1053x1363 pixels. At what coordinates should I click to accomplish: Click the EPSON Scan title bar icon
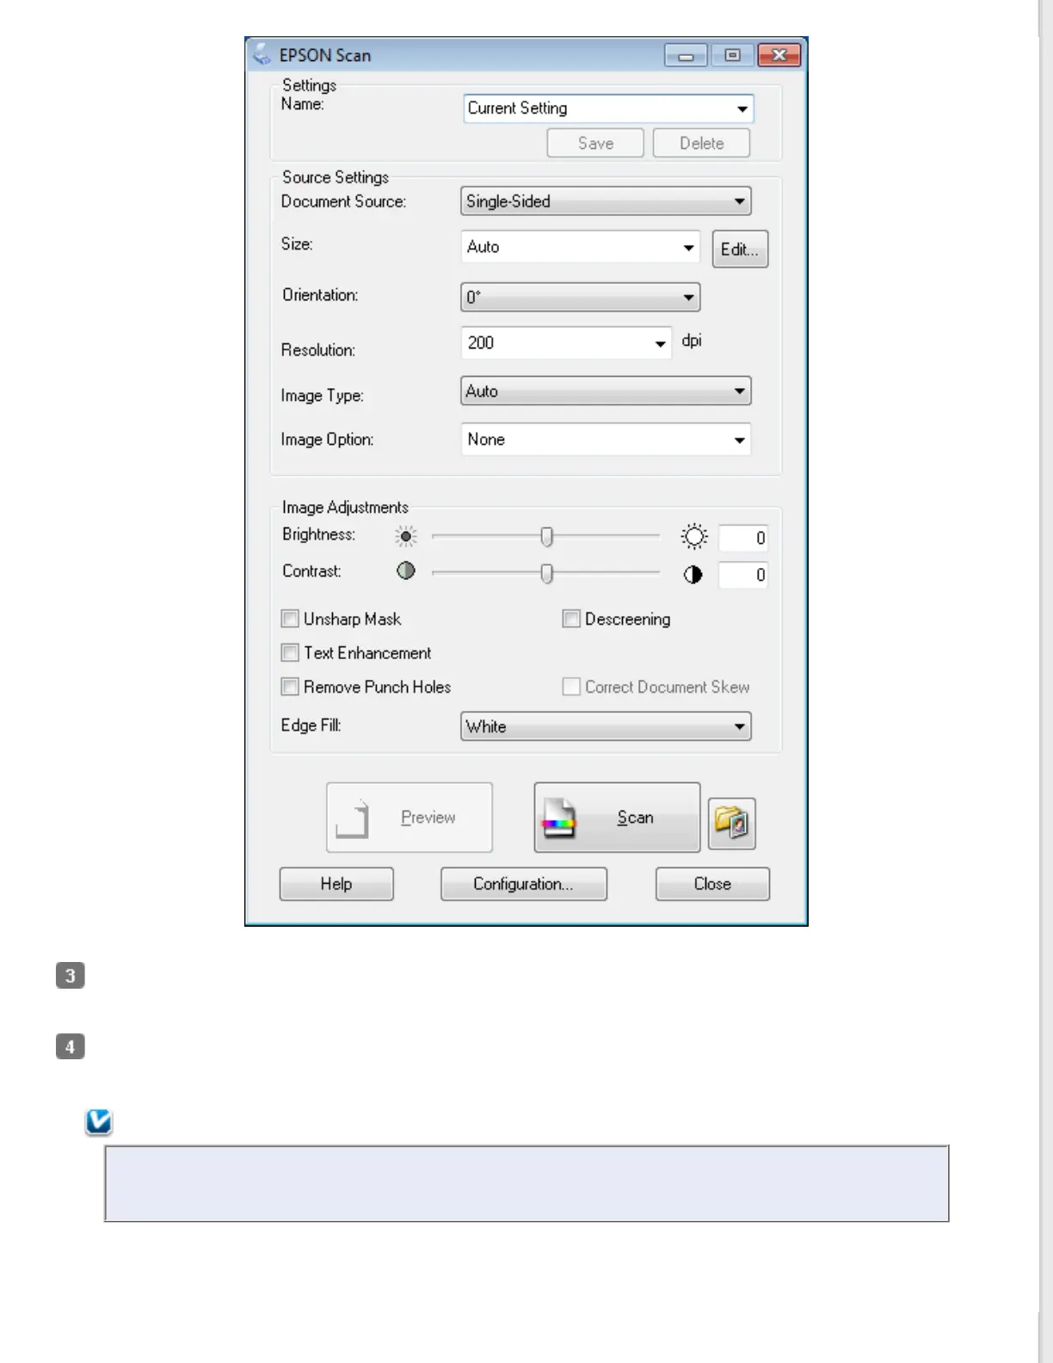262,54
